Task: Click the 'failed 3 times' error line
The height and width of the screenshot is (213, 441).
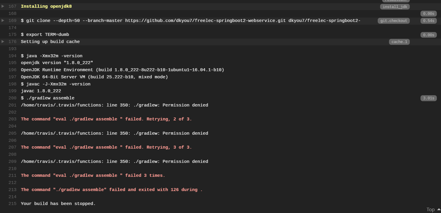Action: [93, 175]
